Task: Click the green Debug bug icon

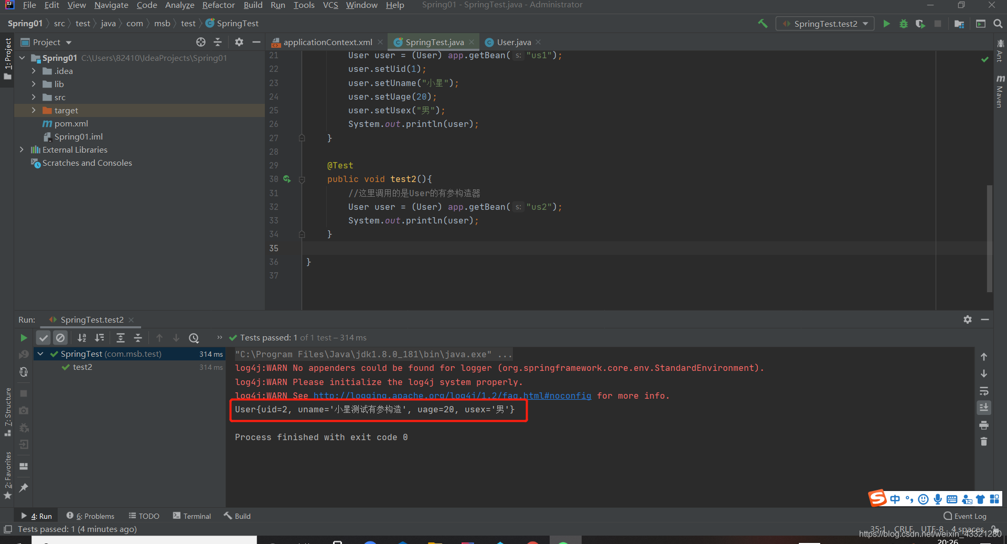Action: click(x=904, y=24)
